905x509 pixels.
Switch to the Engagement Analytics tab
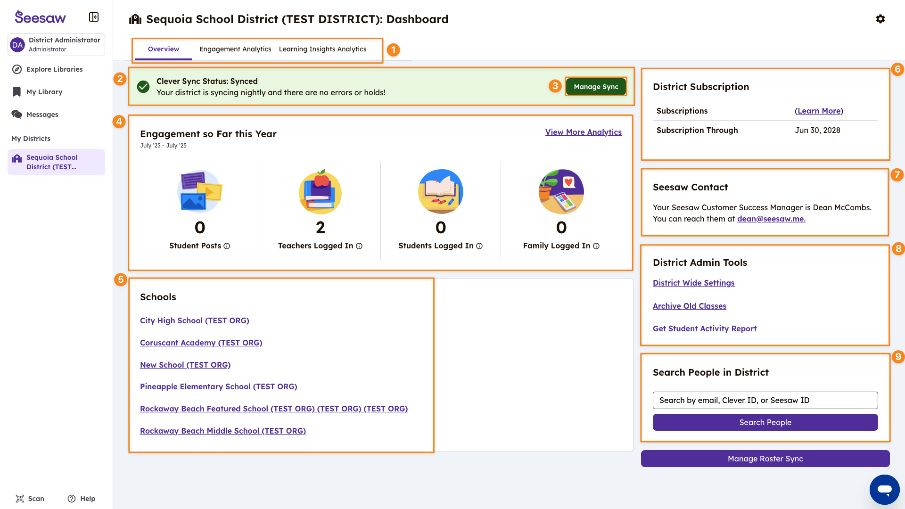(x=235, y=49)
